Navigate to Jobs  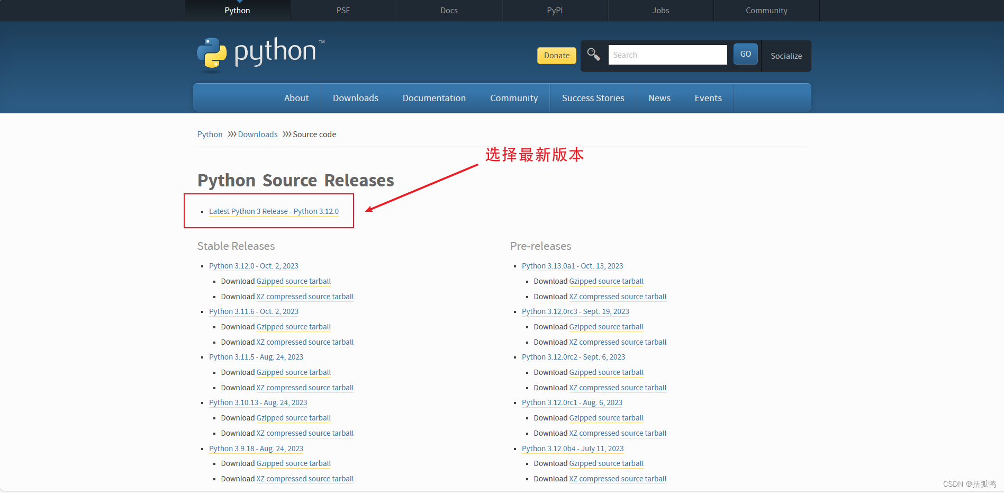[660, 10]
